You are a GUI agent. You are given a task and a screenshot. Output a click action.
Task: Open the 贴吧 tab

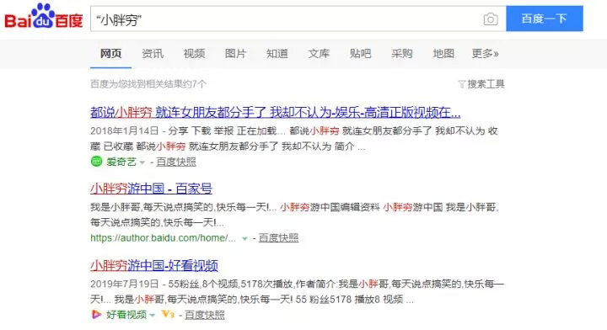(361, 53)
